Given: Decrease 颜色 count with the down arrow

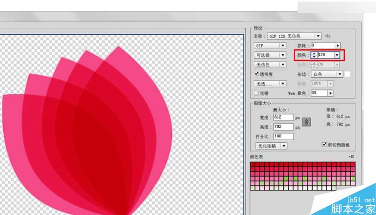Looking at the screenshot, I should click(314, 57).
